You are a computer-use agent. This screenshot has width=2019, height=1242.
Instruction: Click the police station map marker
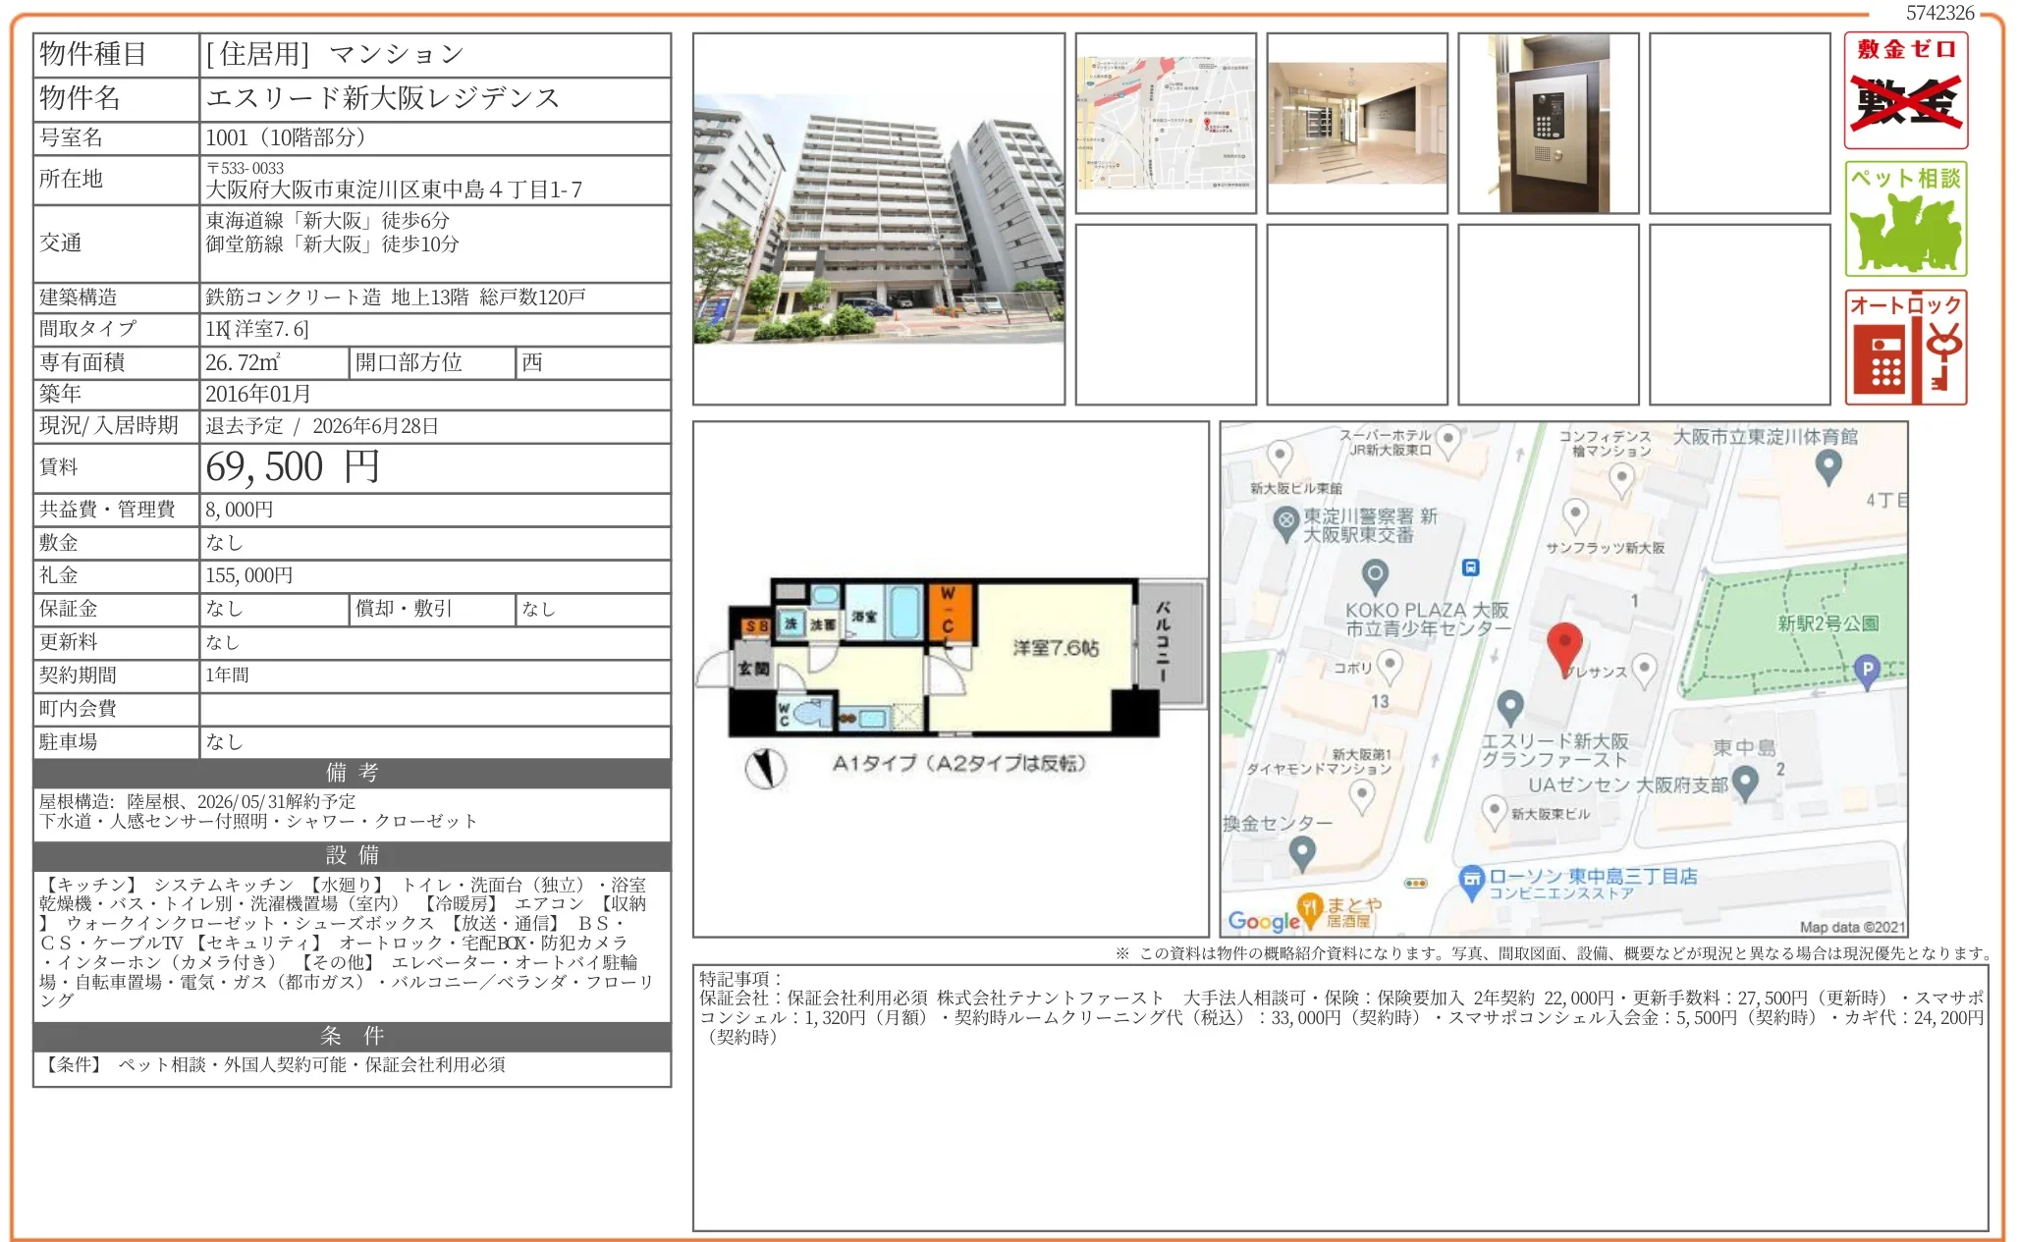(x=1286, y=521)
